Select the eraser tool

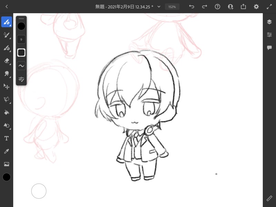pyautogui.click(x=7, y=61)
